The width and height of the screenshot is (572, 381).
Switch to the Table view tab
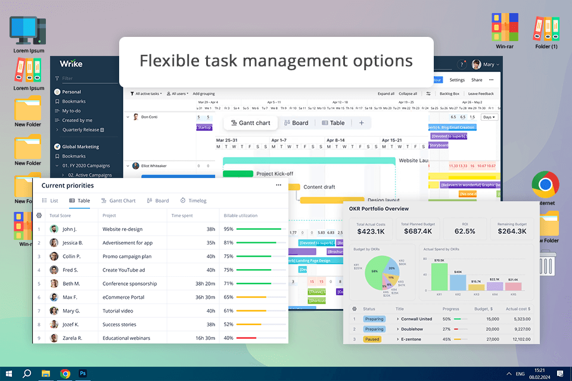tap(333, 123)
